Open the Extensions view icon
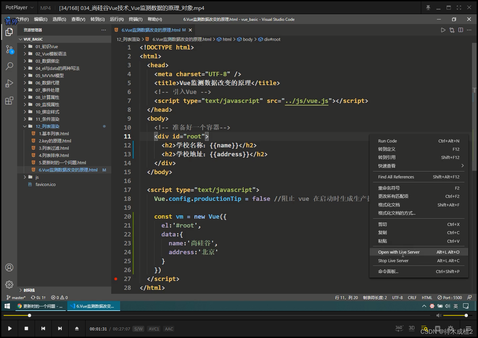 click(x=9, y=101)
